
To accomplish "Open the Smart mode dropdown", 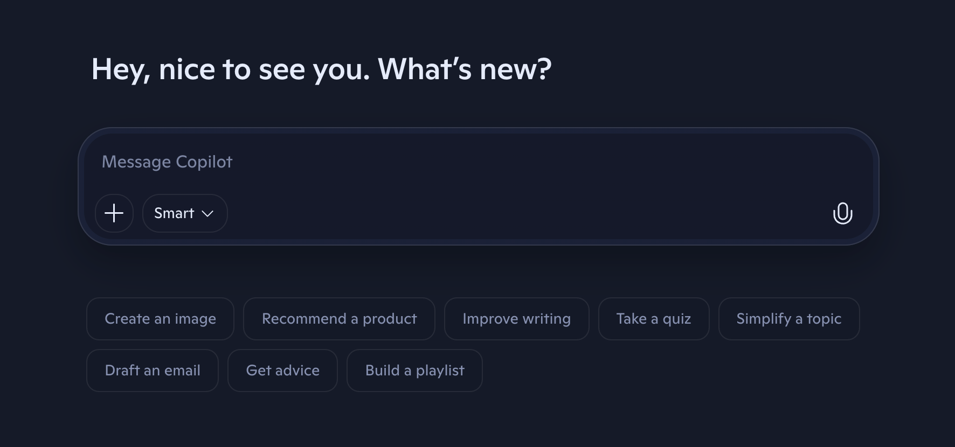I will [185, 213].
